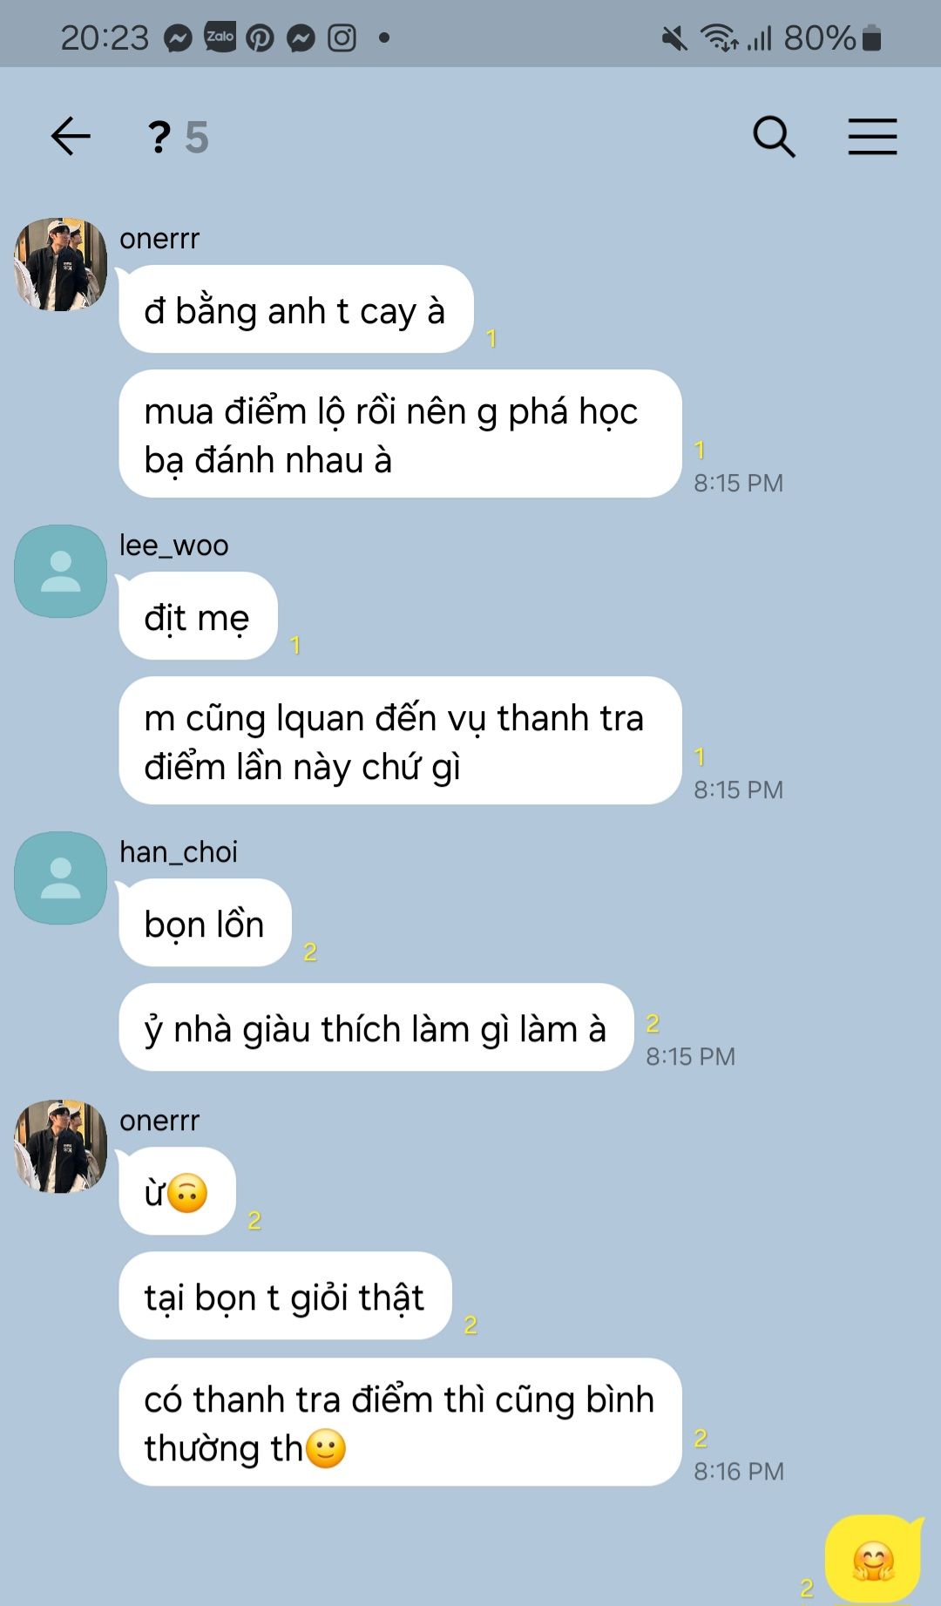Select message "tại bọn t giỏi thật"
Screen dimensions: 941x1606
point(285,1296)
